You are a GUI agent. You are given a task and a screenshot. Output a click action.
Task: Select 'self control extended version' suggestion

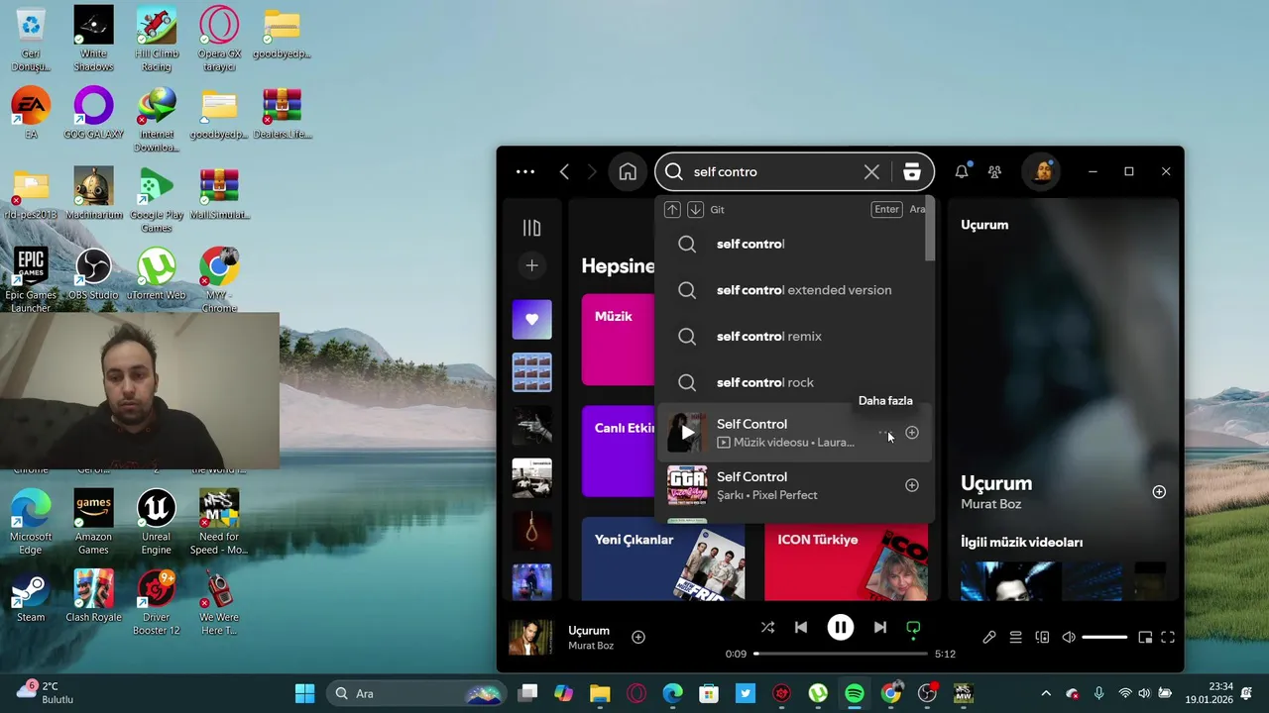pyautogui.click(x=795, y=290)
